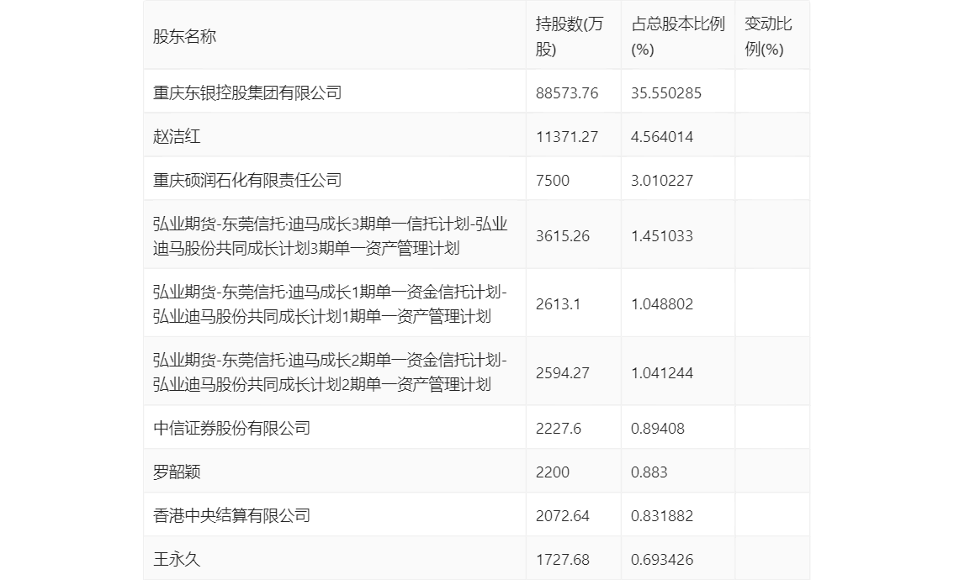Click the percentage 0.89408
Screen dimensions: 954x580
click(x=658, y=429)
